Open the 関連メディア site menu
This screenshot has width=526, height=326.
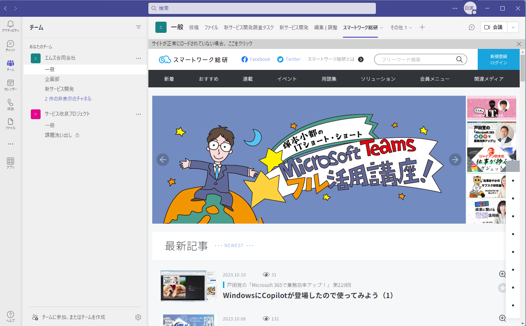(x=489, y=79)
